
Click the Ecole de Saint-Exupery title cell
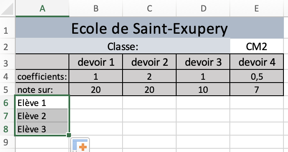pos(149,28)
